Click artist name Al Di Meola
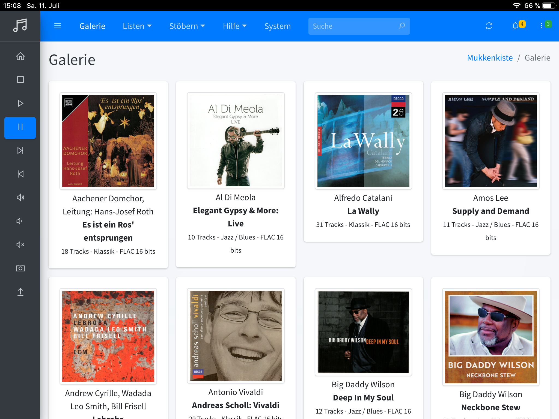This screenshot has width=559, height=419. click(236, 197)
